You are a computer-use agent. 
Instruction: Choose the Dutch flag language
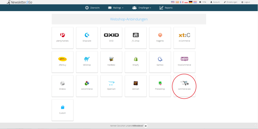[x=195, y=2]
